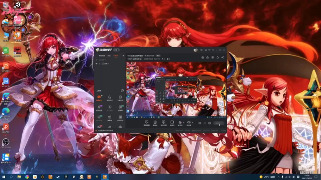Select the 全屏 1 source row

tap(110, 64)
